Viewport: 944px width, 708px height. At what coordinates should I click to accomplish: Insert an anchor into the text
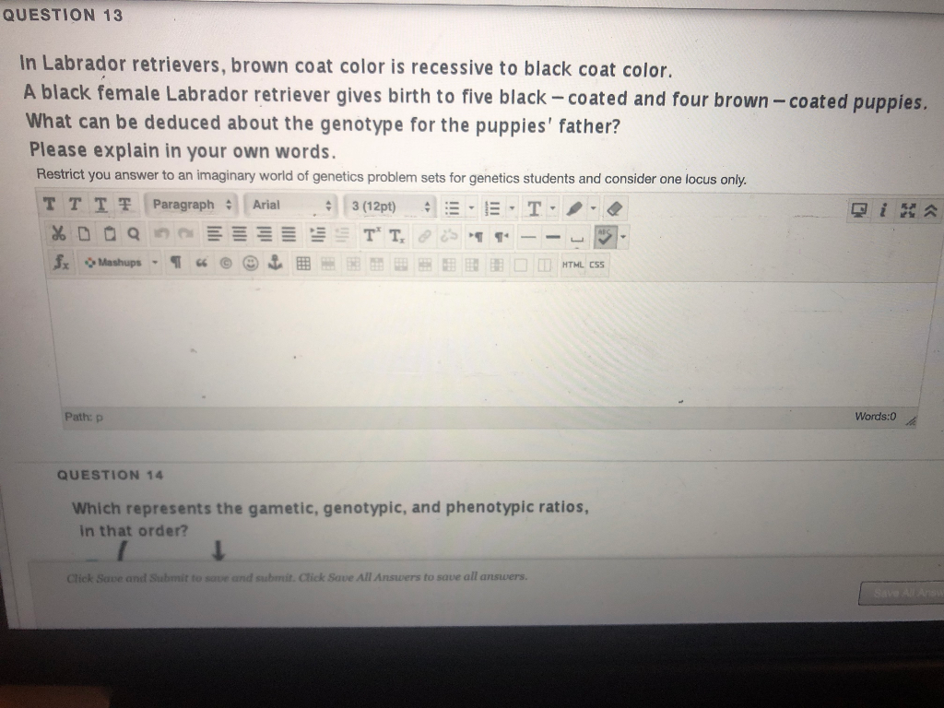point(275,265)
